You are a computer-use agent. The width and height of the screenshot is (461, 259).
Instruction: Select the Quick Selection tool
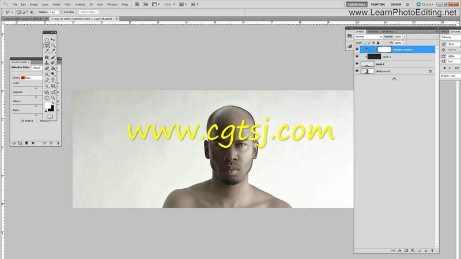pos(53,45)
